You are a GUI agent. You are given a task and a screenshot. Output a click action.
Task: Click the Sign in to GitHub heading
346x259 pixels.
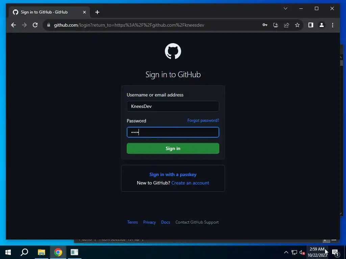coord(173,75)
